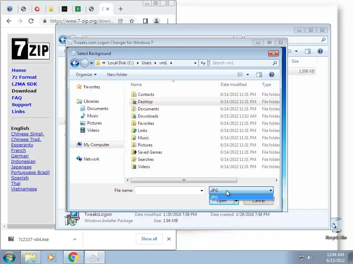
Task: Click the volume icon in system tray
Action: (x=310, y=257)
